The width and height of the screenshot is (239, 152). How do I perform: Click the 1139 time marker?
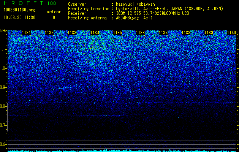coord(209,33)
